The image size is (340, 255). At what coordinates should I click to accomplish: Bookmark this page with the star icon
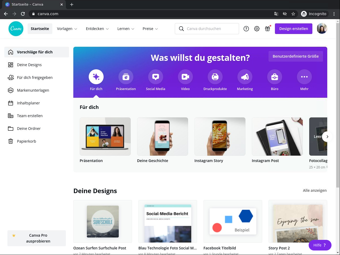(x=293, y=14)
